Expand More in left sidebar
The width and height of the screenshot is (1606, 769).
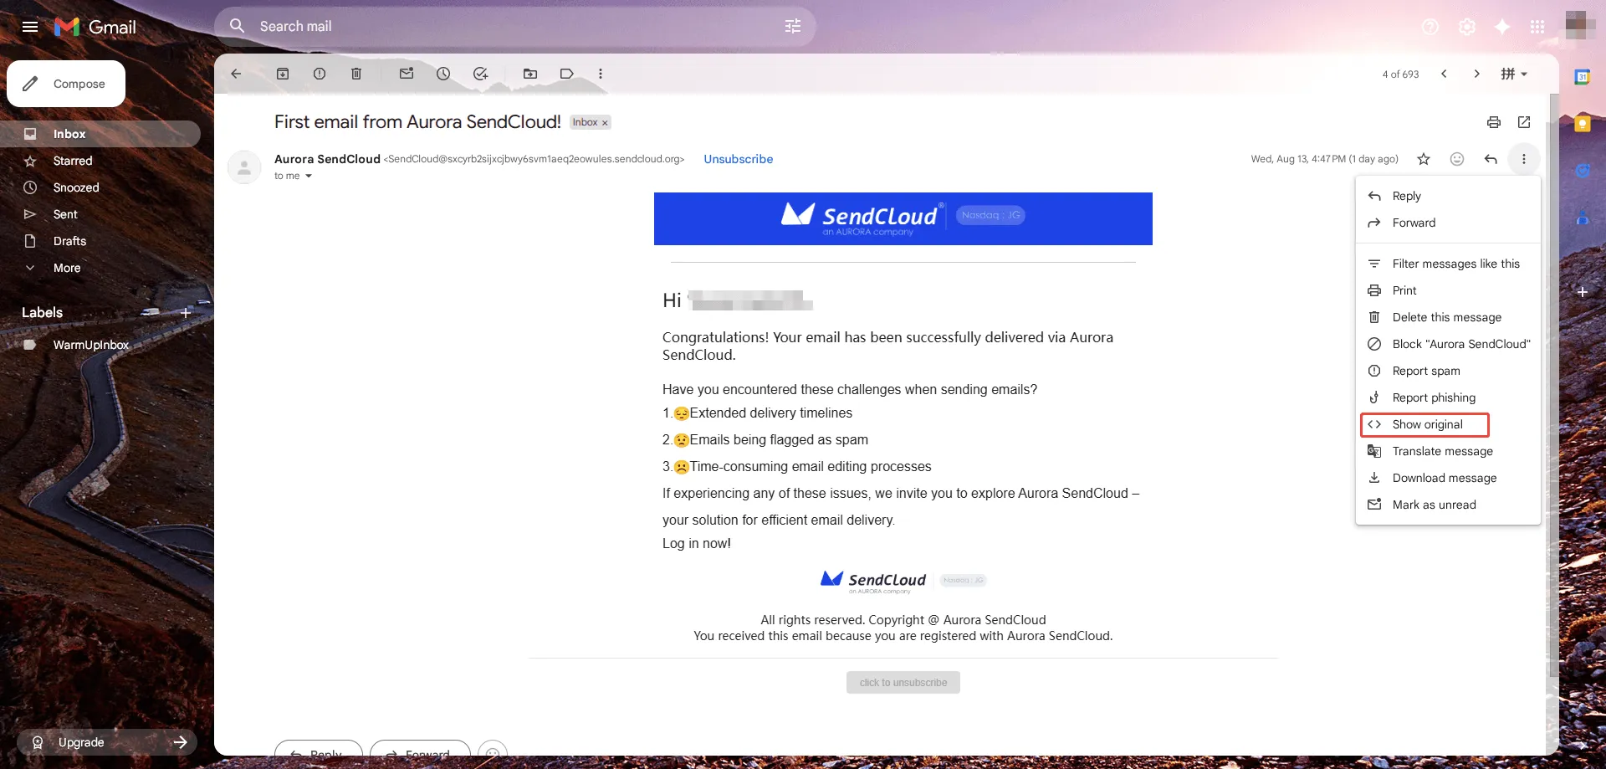(67, 268)
